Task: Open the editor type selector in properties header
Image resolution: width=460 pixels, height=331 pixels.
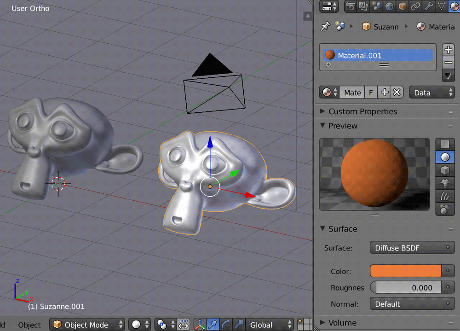Action: click(x=329, y=6)
